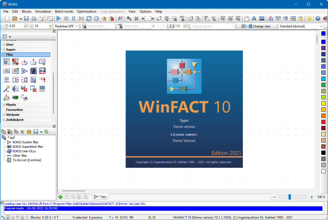This screenshot has width=328, height=220.
Task: Click the zoom out minus button
Action: (x=274, y=197)
